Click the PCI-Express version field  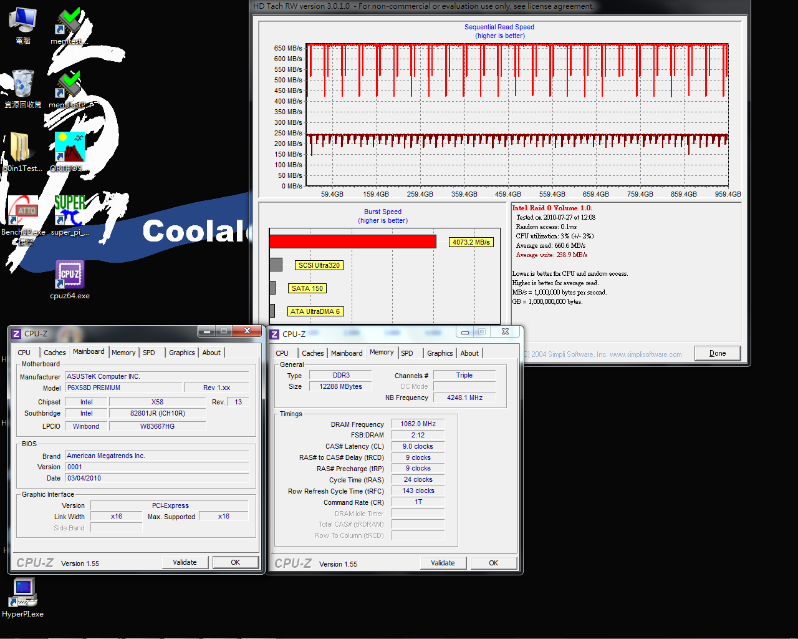170,505
